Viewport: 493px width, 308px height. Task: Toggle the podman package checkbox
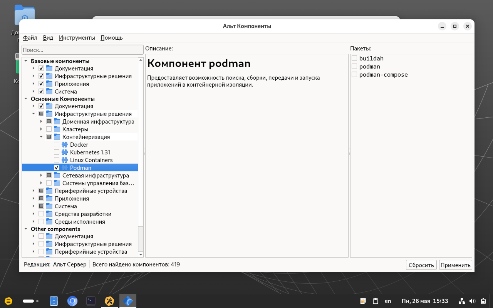(x=354, y=66)
